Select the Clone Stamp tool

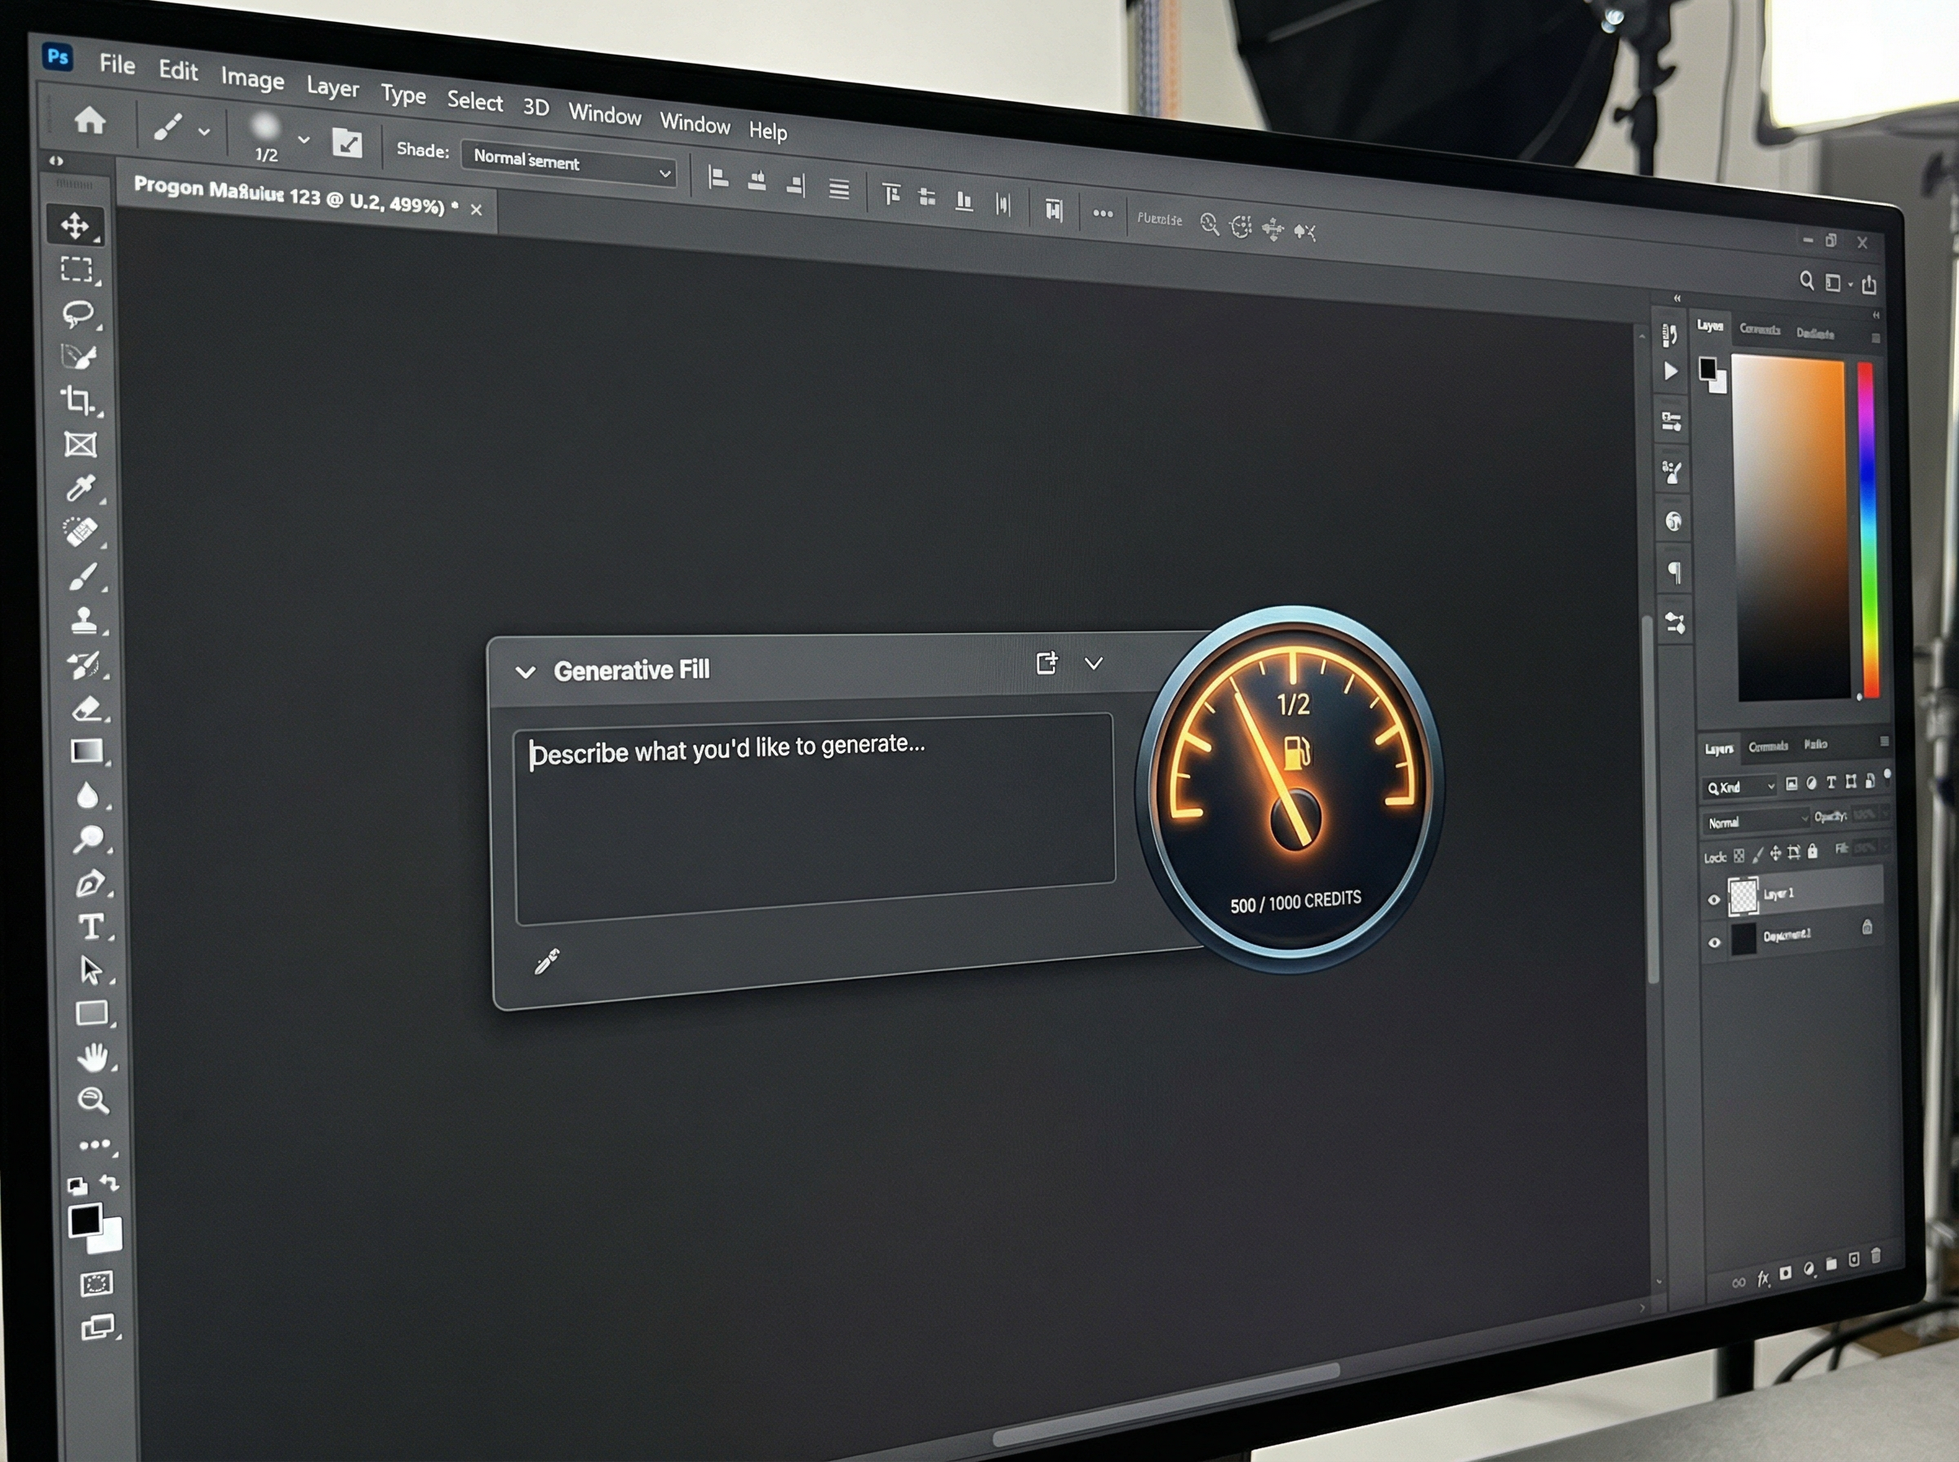(x=84, y=619)
